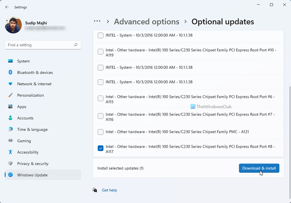Click the Find a setting search box

(40, 45)
